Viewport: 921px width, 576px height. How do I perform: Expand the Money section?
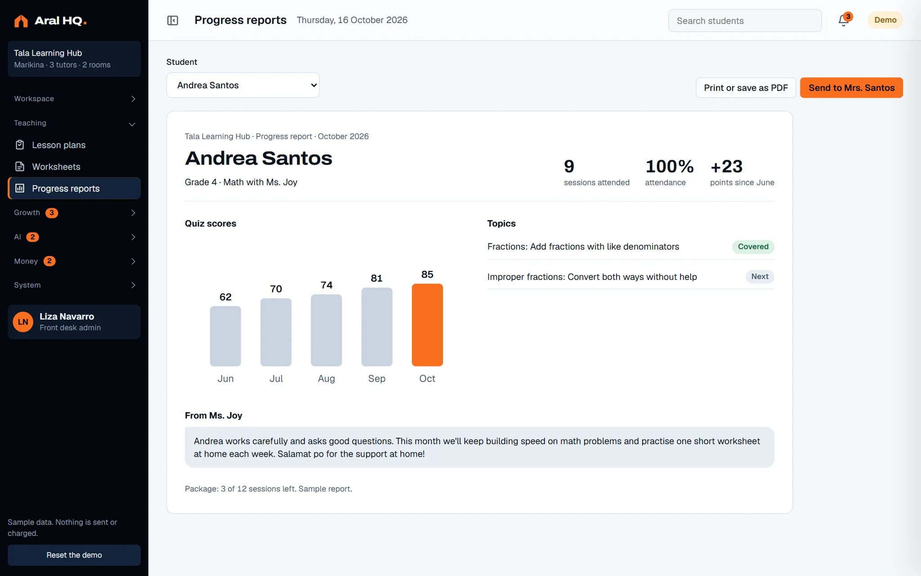point(74,261)
